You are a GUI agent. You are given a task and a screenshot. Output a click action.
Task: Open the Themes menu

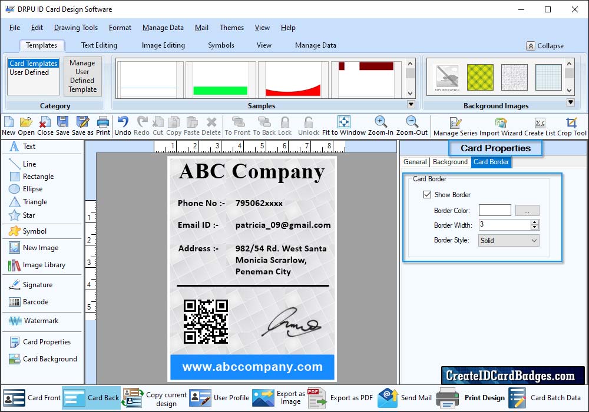coord(231,28)
